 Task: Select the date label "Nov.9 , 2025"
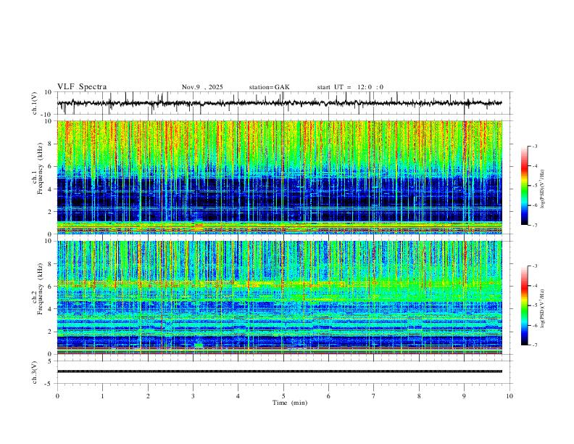click(202, 87)
